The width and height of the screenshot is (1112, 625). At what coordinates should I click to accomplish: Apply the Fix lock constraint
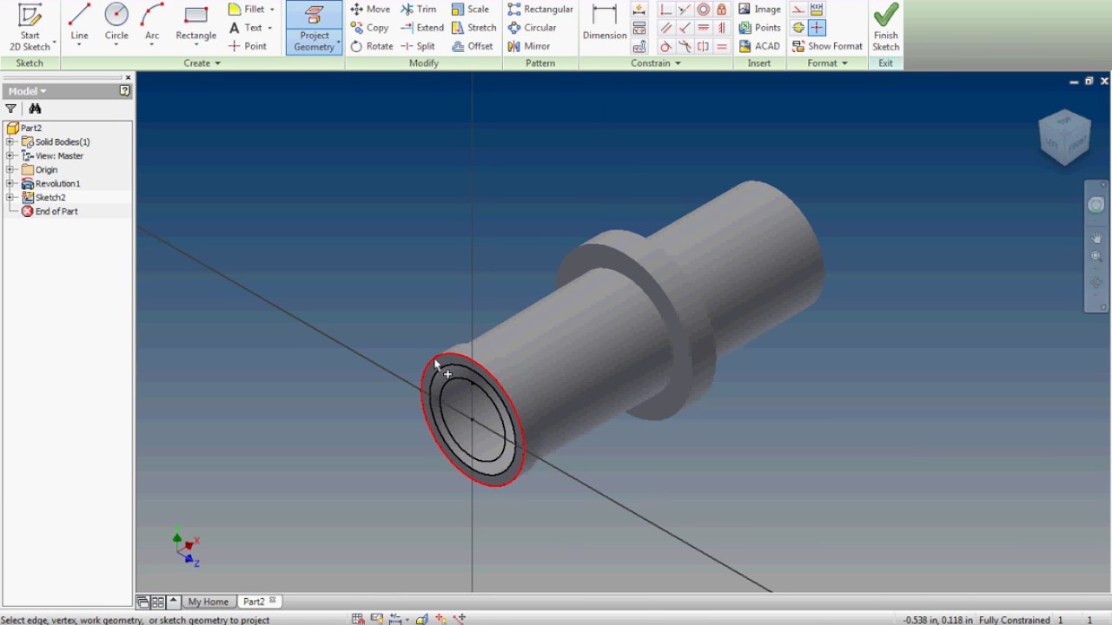[722, 10]
